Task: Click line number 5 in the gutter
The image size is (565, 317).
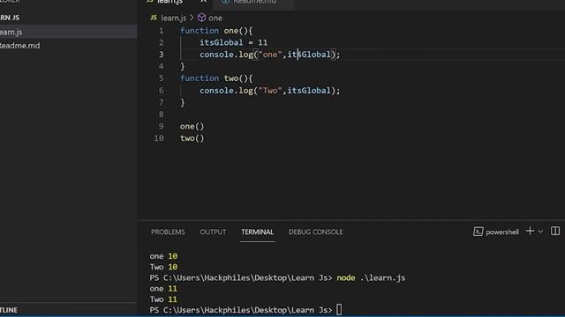Action: (161, 78)
